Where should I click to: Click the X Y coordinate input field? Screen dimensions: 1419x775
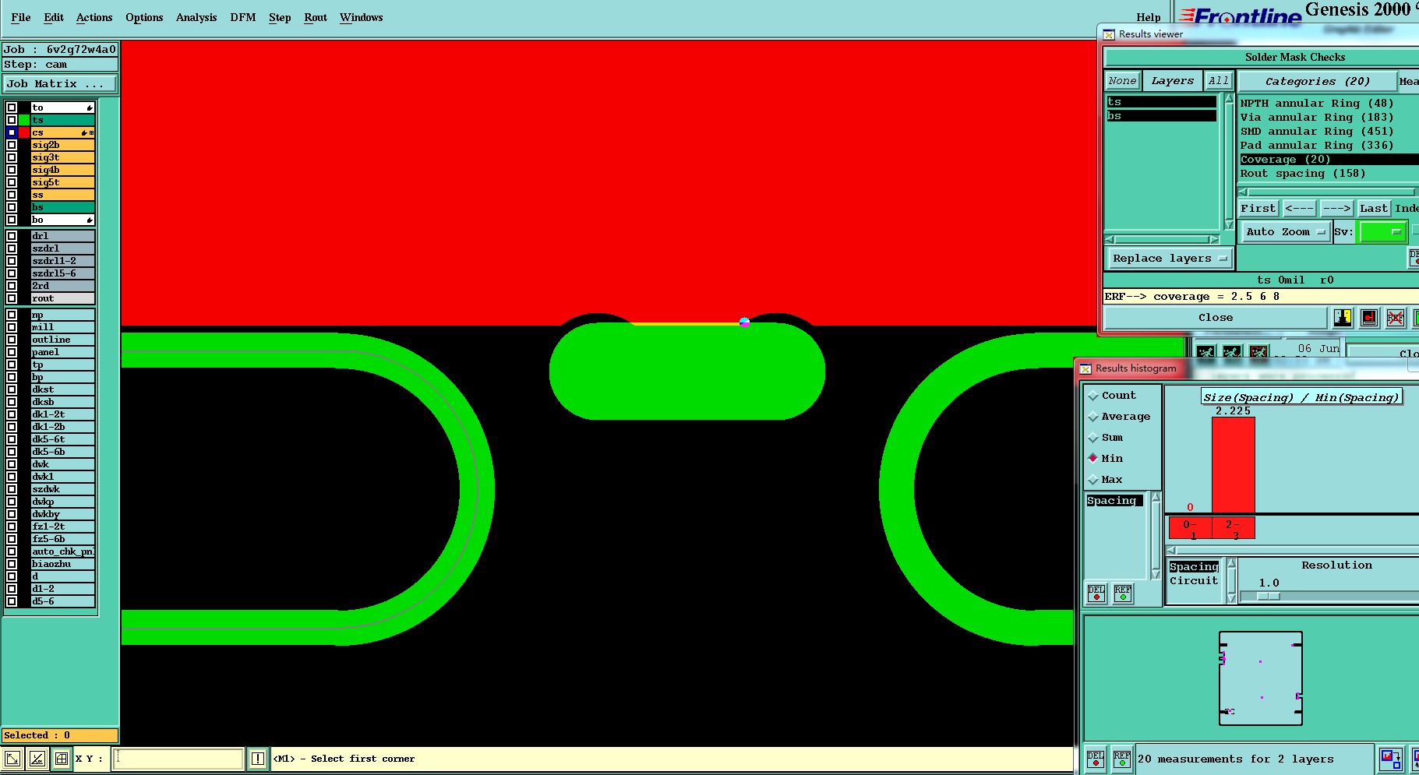click(x=178, y=759)
